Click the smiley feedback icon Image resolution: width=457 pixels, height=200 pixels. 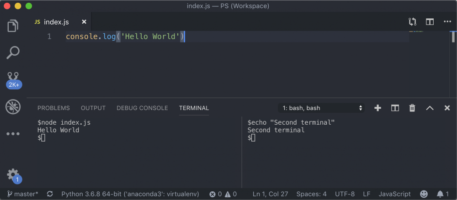[424, 194]
